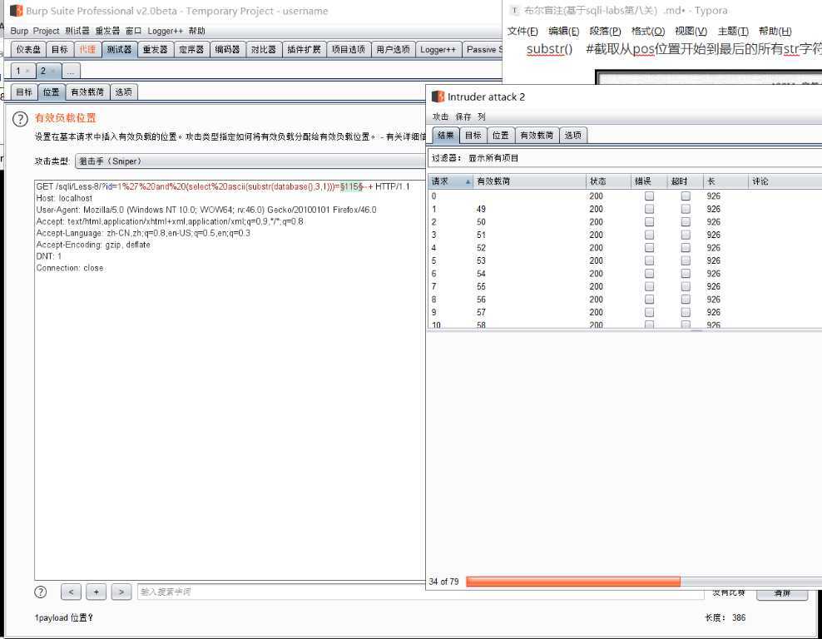Sort results by request column
This screenshot has width=822, height=639.
point(450,181)
